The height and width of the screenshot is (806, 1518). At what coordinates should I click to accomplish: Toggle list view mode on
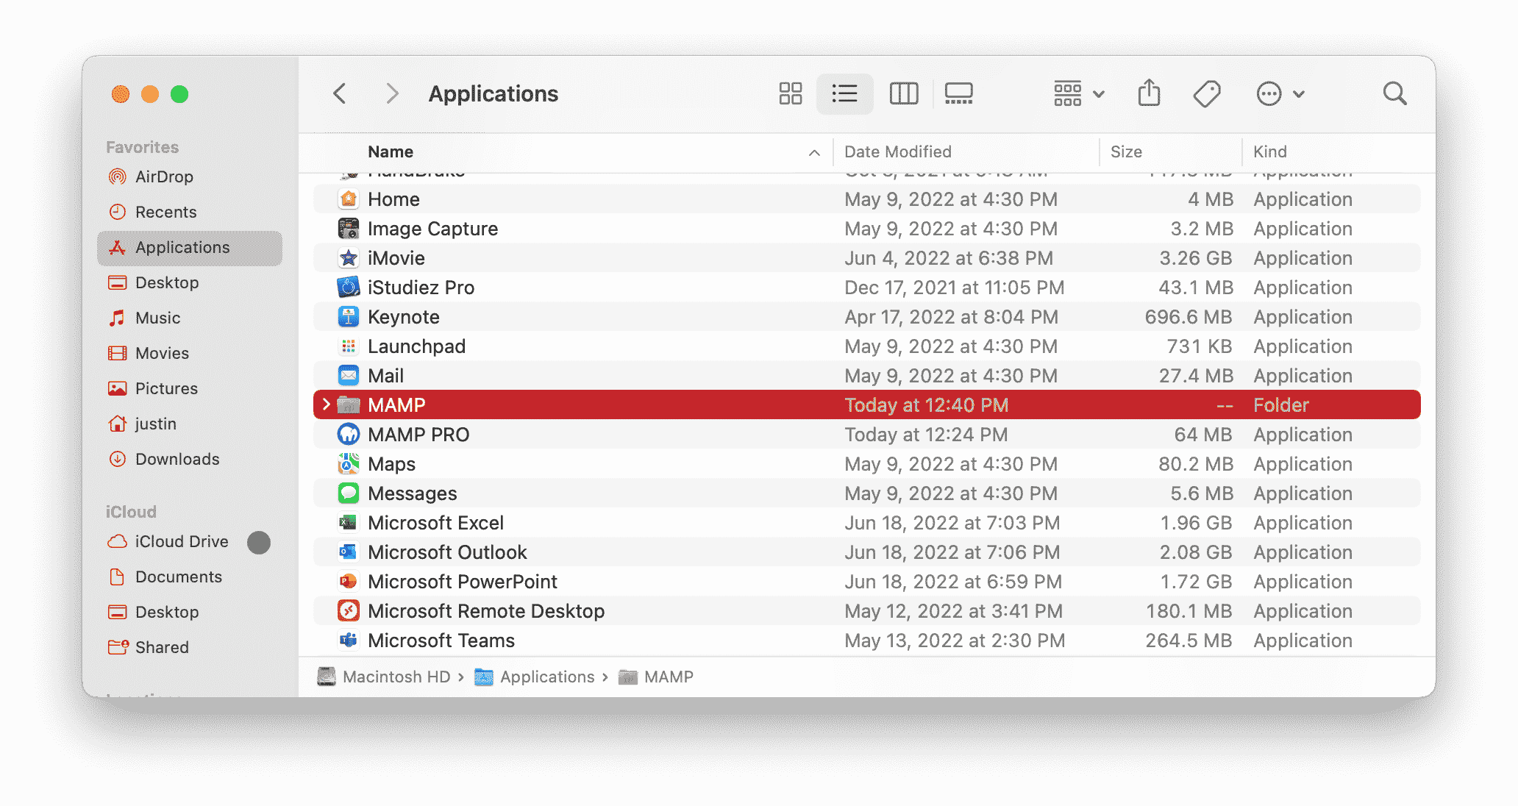point(844,93)
